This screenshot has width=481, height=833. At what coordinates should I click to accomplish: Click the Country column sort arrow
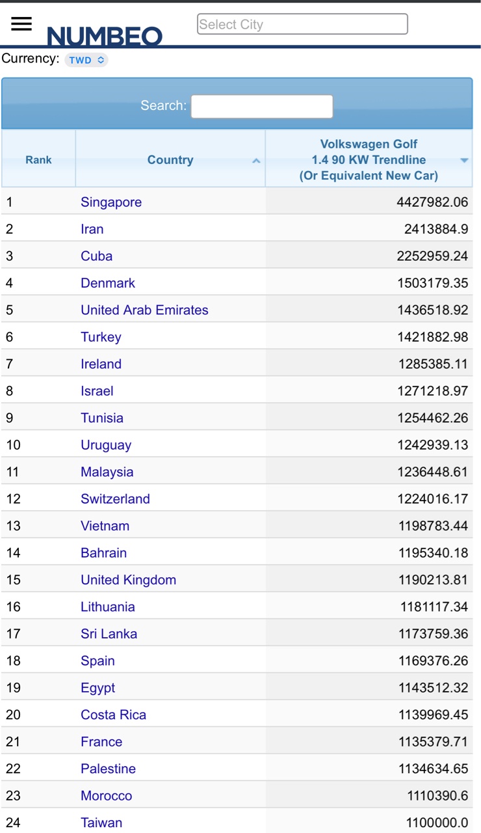coord(256,160)
